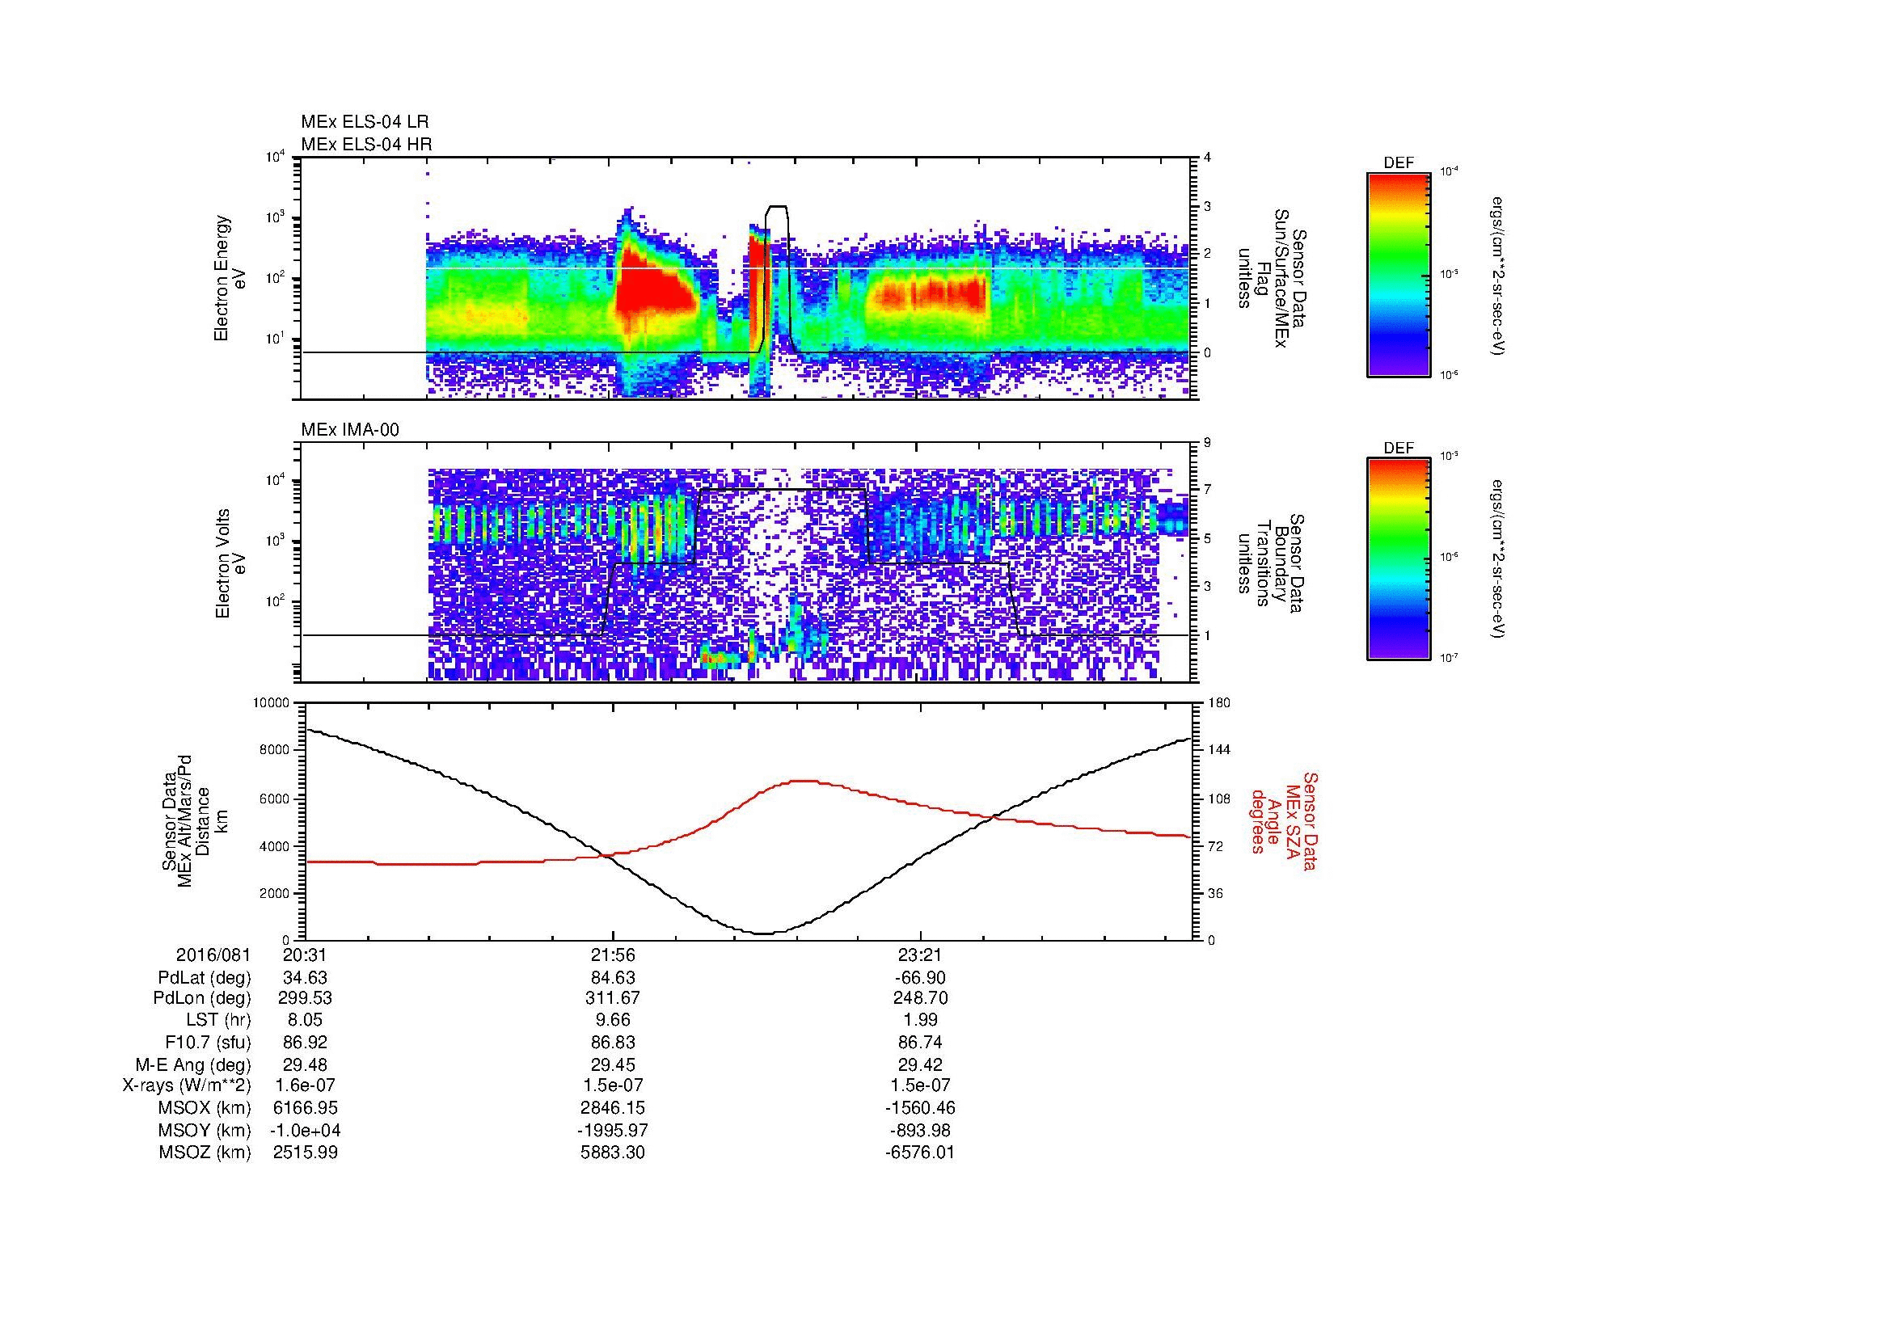
Task: Click the 'MEx ELS-04 HR' plot title
Action: pos(366,144)
